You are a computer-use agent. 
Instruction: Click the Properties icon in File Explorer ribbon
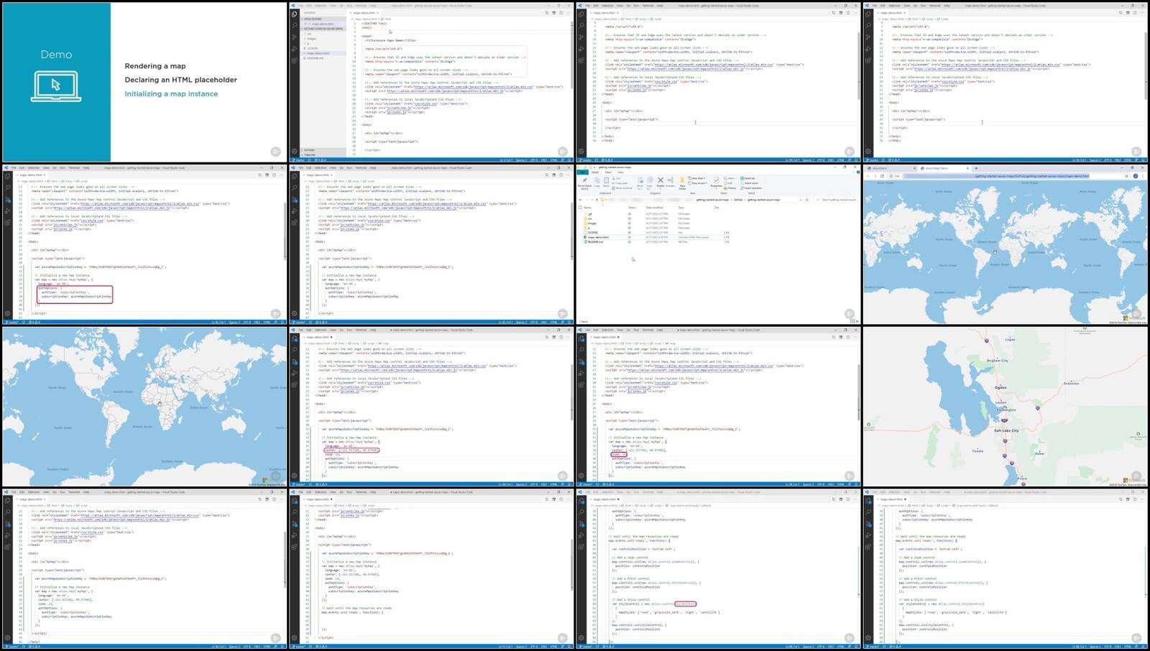pyautogui.click(x=716, y=182)
